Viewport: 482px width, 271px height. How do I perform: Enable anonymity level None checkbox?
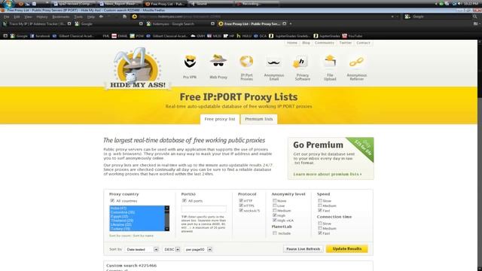click(x=274, y=201)
